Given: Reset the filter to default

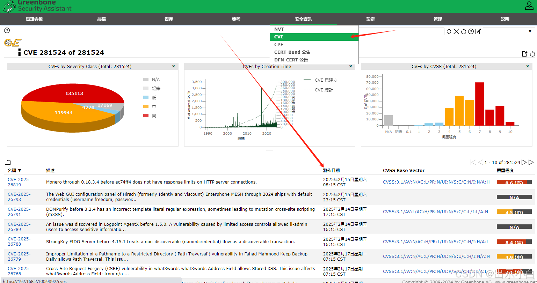Looking at the screenshot, I should [x=464, y=31].
